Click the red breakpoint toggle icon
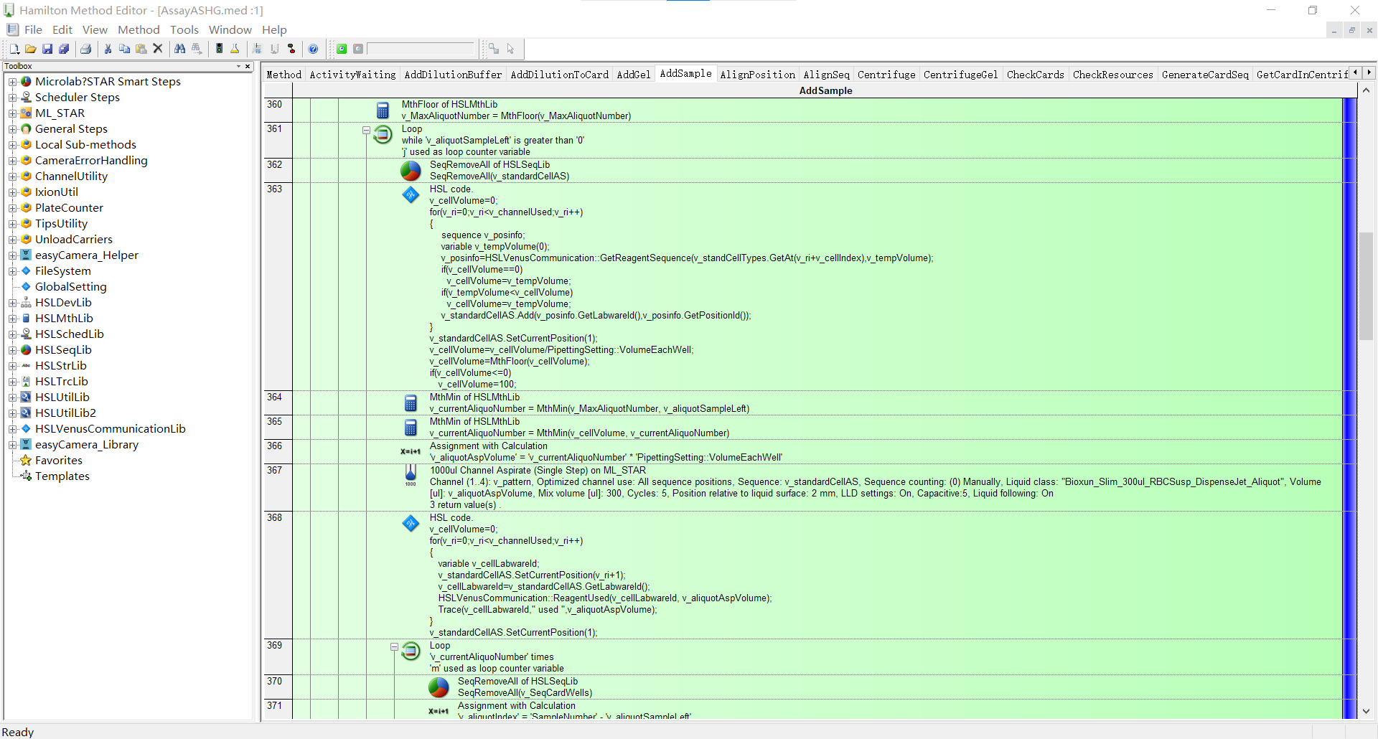Screen dimensions: 1378x739 pos(291,49)
